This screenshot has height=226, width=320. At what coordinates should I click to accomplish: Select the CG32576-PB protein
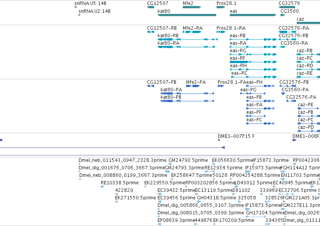point(288,86)
